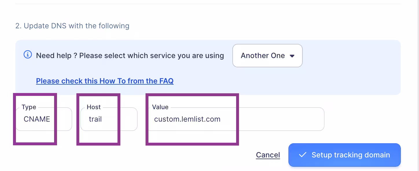The height and width of the screenshot is (171, 419).
Task: Click the trail text in Host
Action: [95, 119]
